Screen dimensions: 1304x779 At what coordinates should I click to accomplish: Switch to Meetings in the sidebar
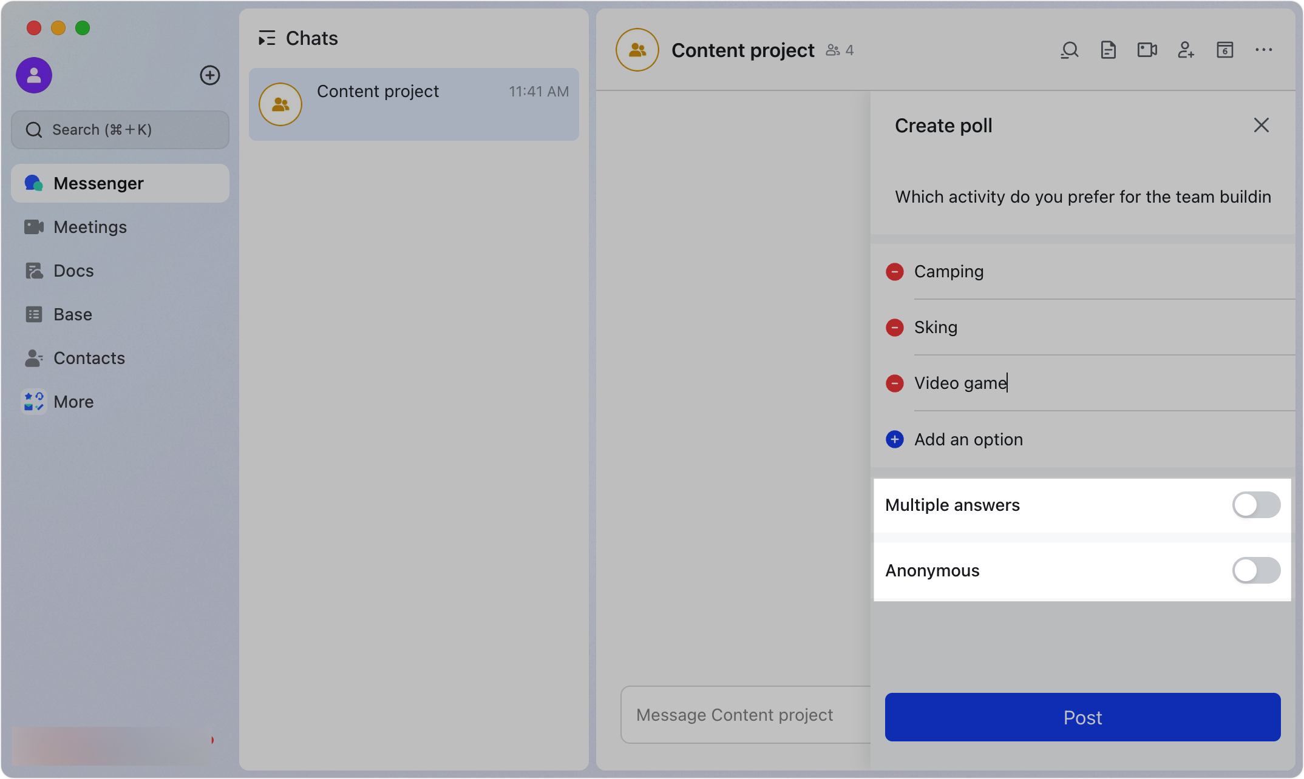[x=89, y=227]
